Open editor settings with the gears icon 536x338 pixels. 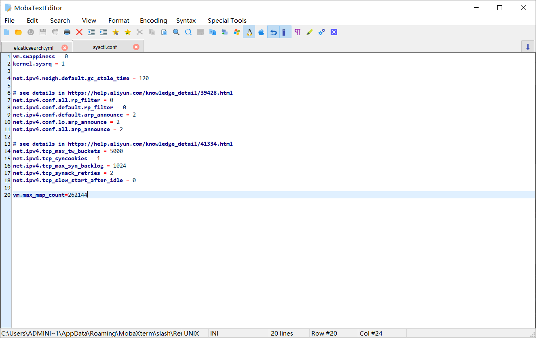[322, 32]
